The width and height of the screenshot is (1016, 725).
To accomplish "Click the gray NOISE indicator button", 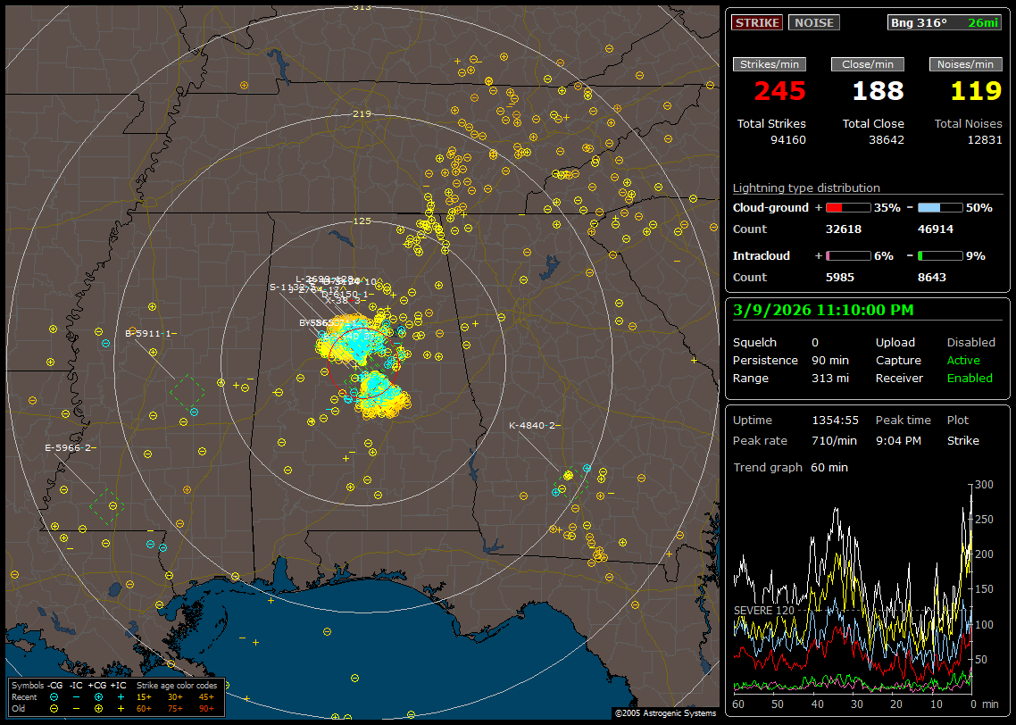I will [x=813, y=23].
